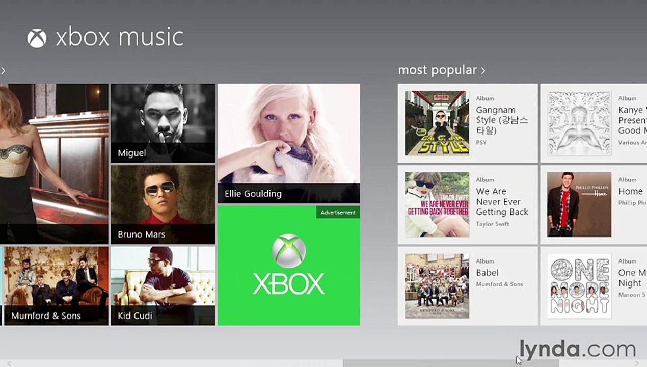Click the green Xbox advertisement tile
Viewport: 647px width, 367px height.
pyautogui.click(x=289, y=266)
